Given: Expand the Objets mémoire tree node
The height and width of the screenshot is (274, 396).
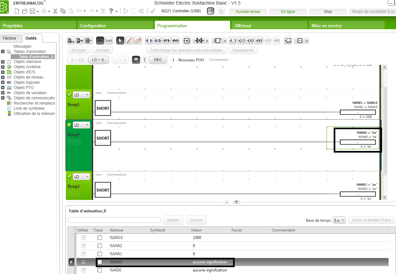Looking at the screenshot, I should [3, 62].
